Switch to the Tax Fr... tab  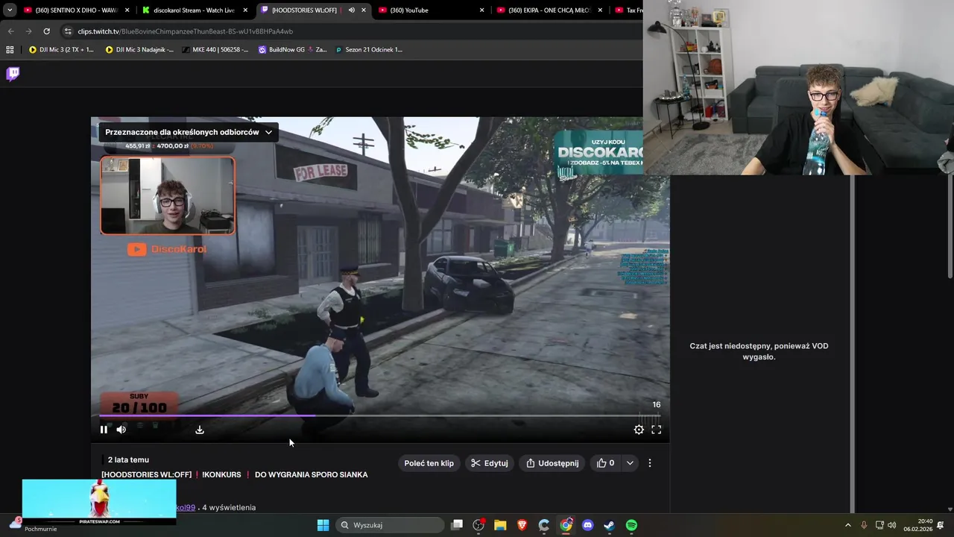coord(628,10)
